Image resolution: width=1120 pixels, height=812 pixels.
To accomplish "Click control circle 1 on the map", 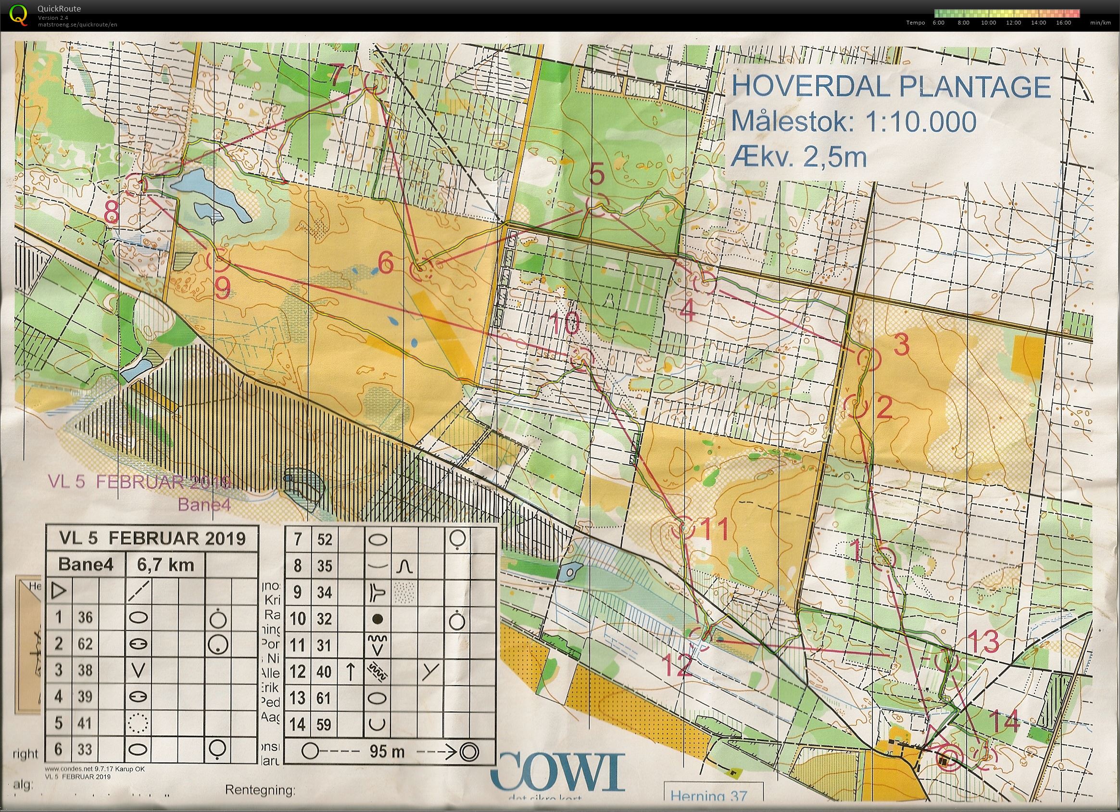I will [884, 558].
